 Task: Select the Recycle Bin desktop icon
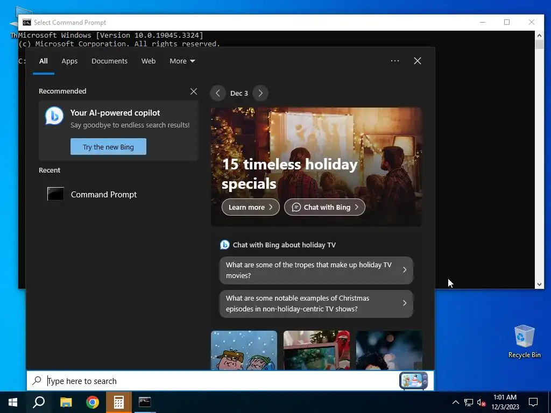pyautogui.click(x=524, y=341)
